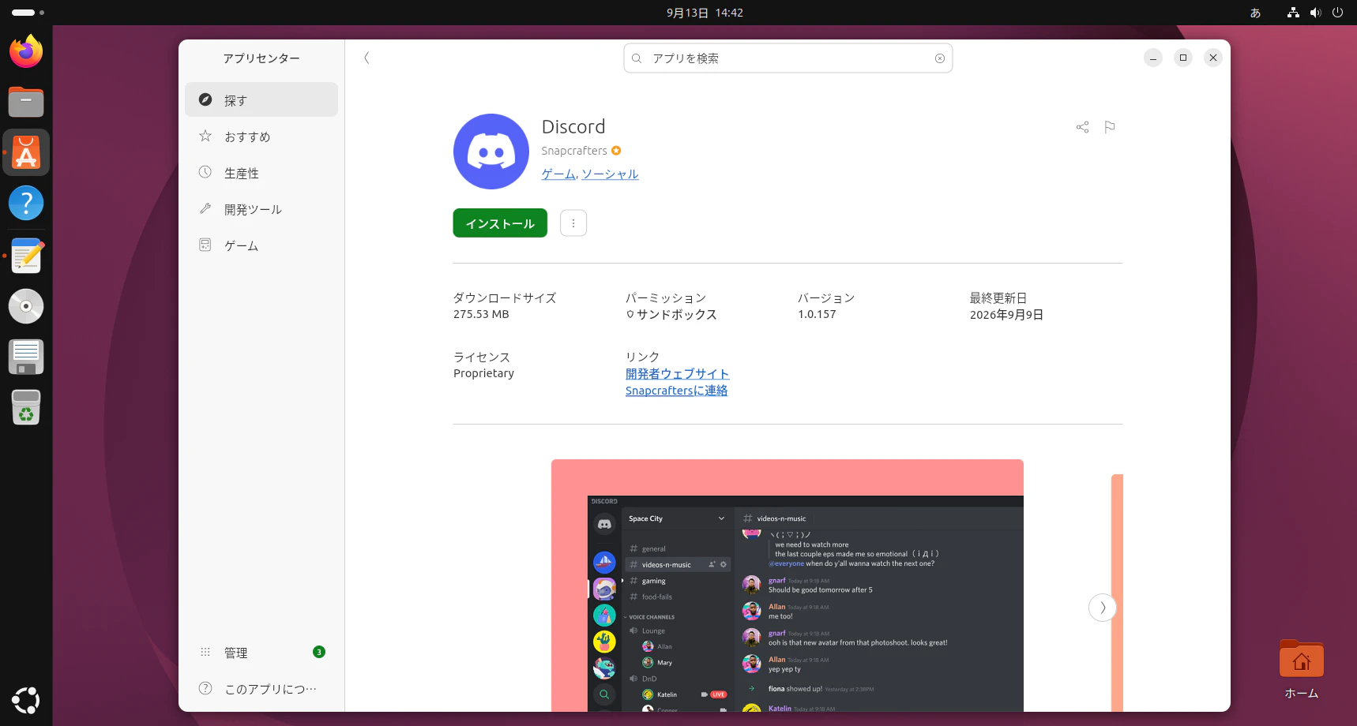Click the Proprietary license value

(x=483, y=373)
